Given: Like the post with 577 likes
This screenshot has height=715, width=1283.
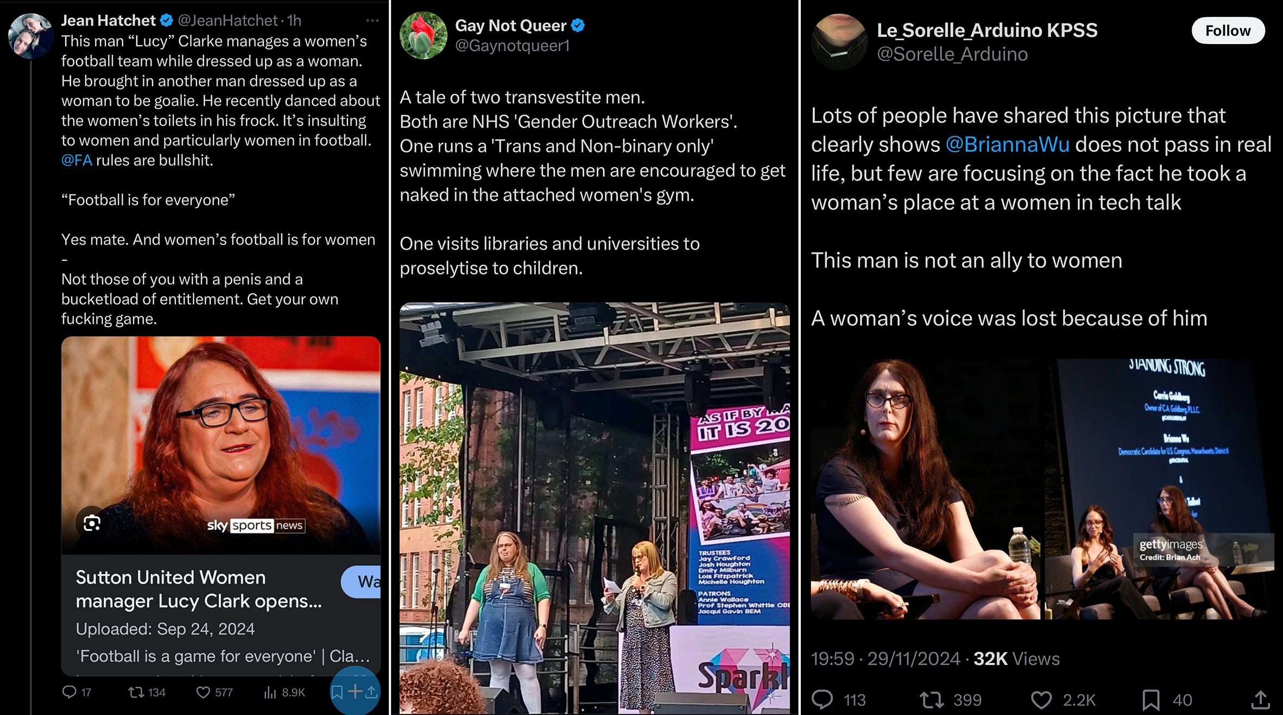Looking at the screenshot, I should click(x=203, y=692).
